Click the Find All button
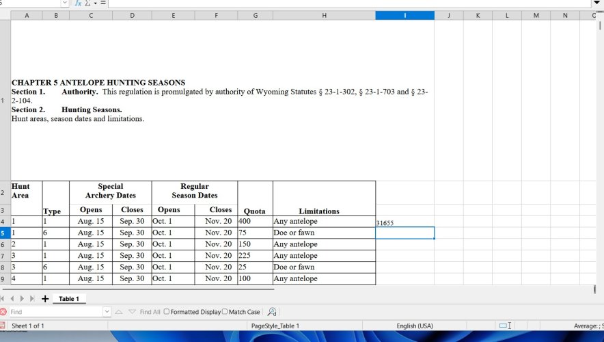 point(150,312)
